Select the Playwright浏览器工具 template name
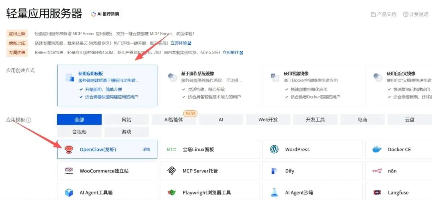432x200 pixels. click(207, 192)
